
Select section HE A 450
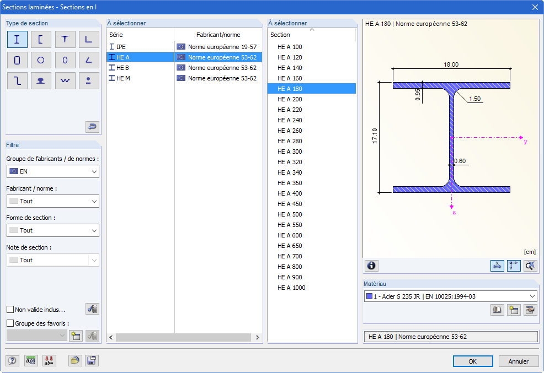(x=312, y=204)
